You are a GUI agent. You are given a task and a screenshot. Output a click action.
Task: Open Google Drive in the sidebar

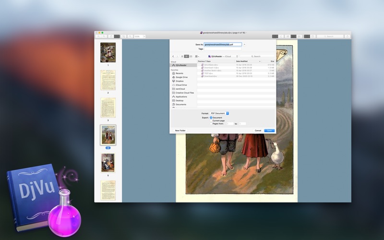click(181, 77)
